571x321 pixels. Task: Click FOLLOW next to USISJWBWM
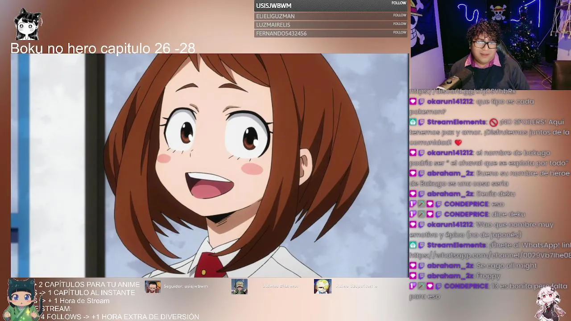click(x=399, y=3)
